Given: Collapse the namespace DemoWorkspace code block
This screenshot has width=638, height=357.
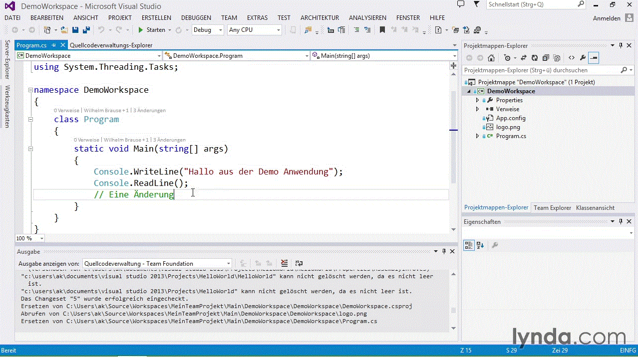Looking at the screenshot, I should click(31, 90).
